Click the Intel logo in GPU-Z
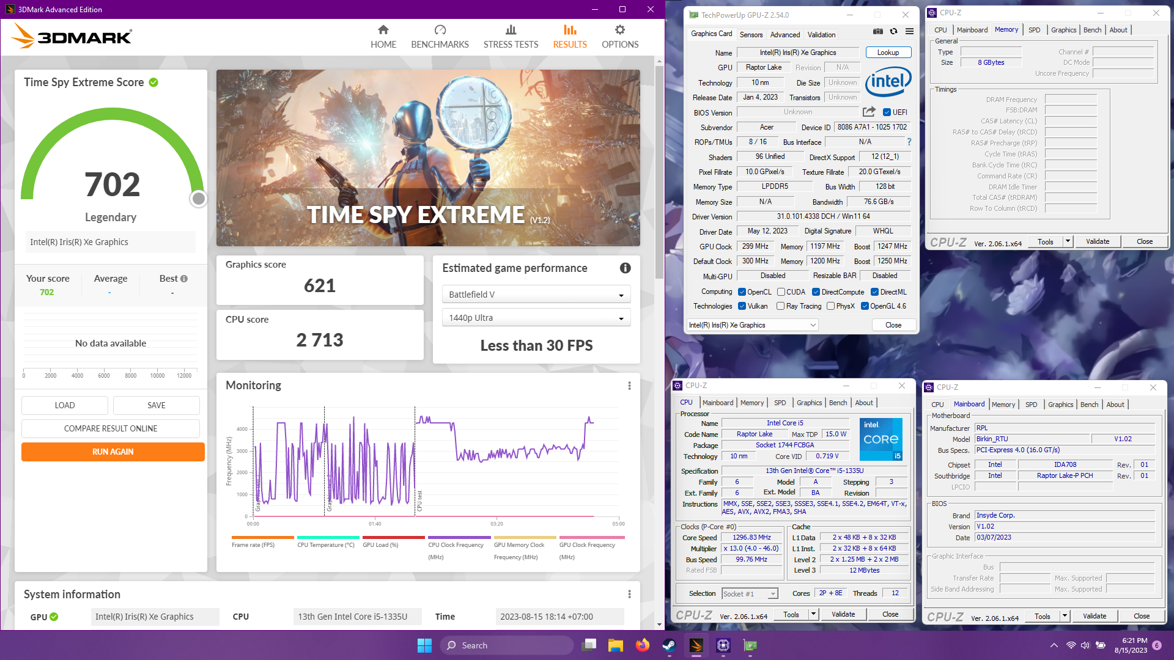This screenshot has height=660, width=1174. tap(888, 81)
